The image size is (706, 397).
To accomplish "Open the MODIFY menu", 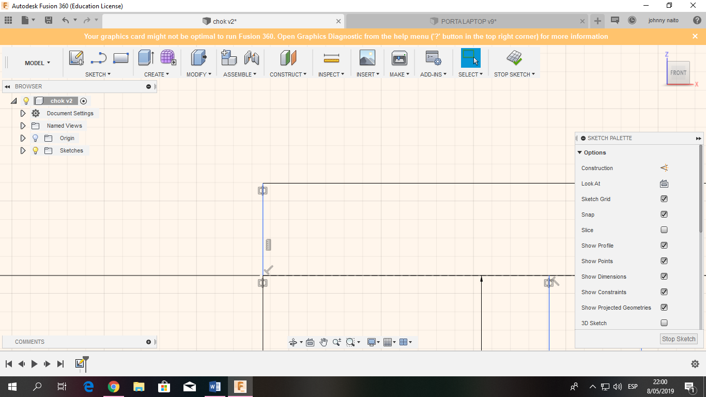I will [x=199, y=74].
